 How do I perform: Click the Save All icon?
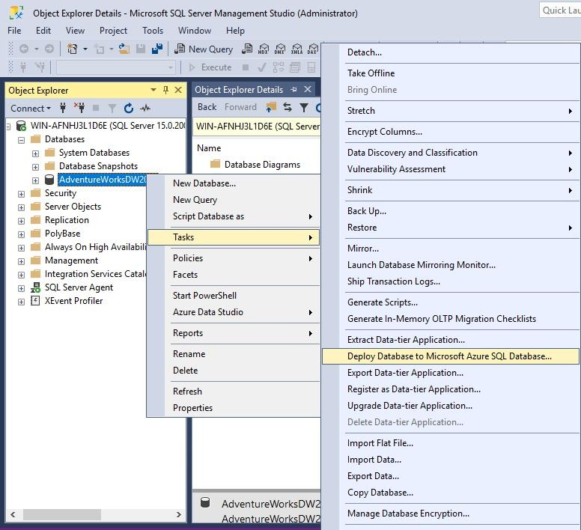coord(157,49)
